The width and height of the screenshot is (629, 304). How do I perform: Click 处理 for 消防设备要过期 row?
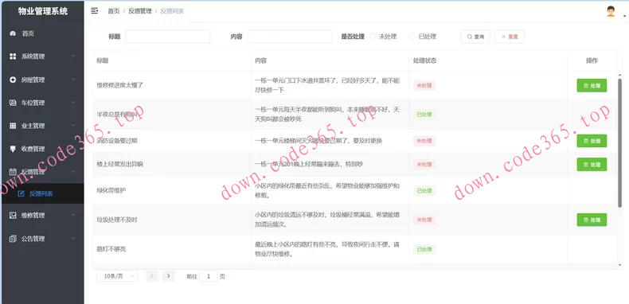[x=592, y=141]
